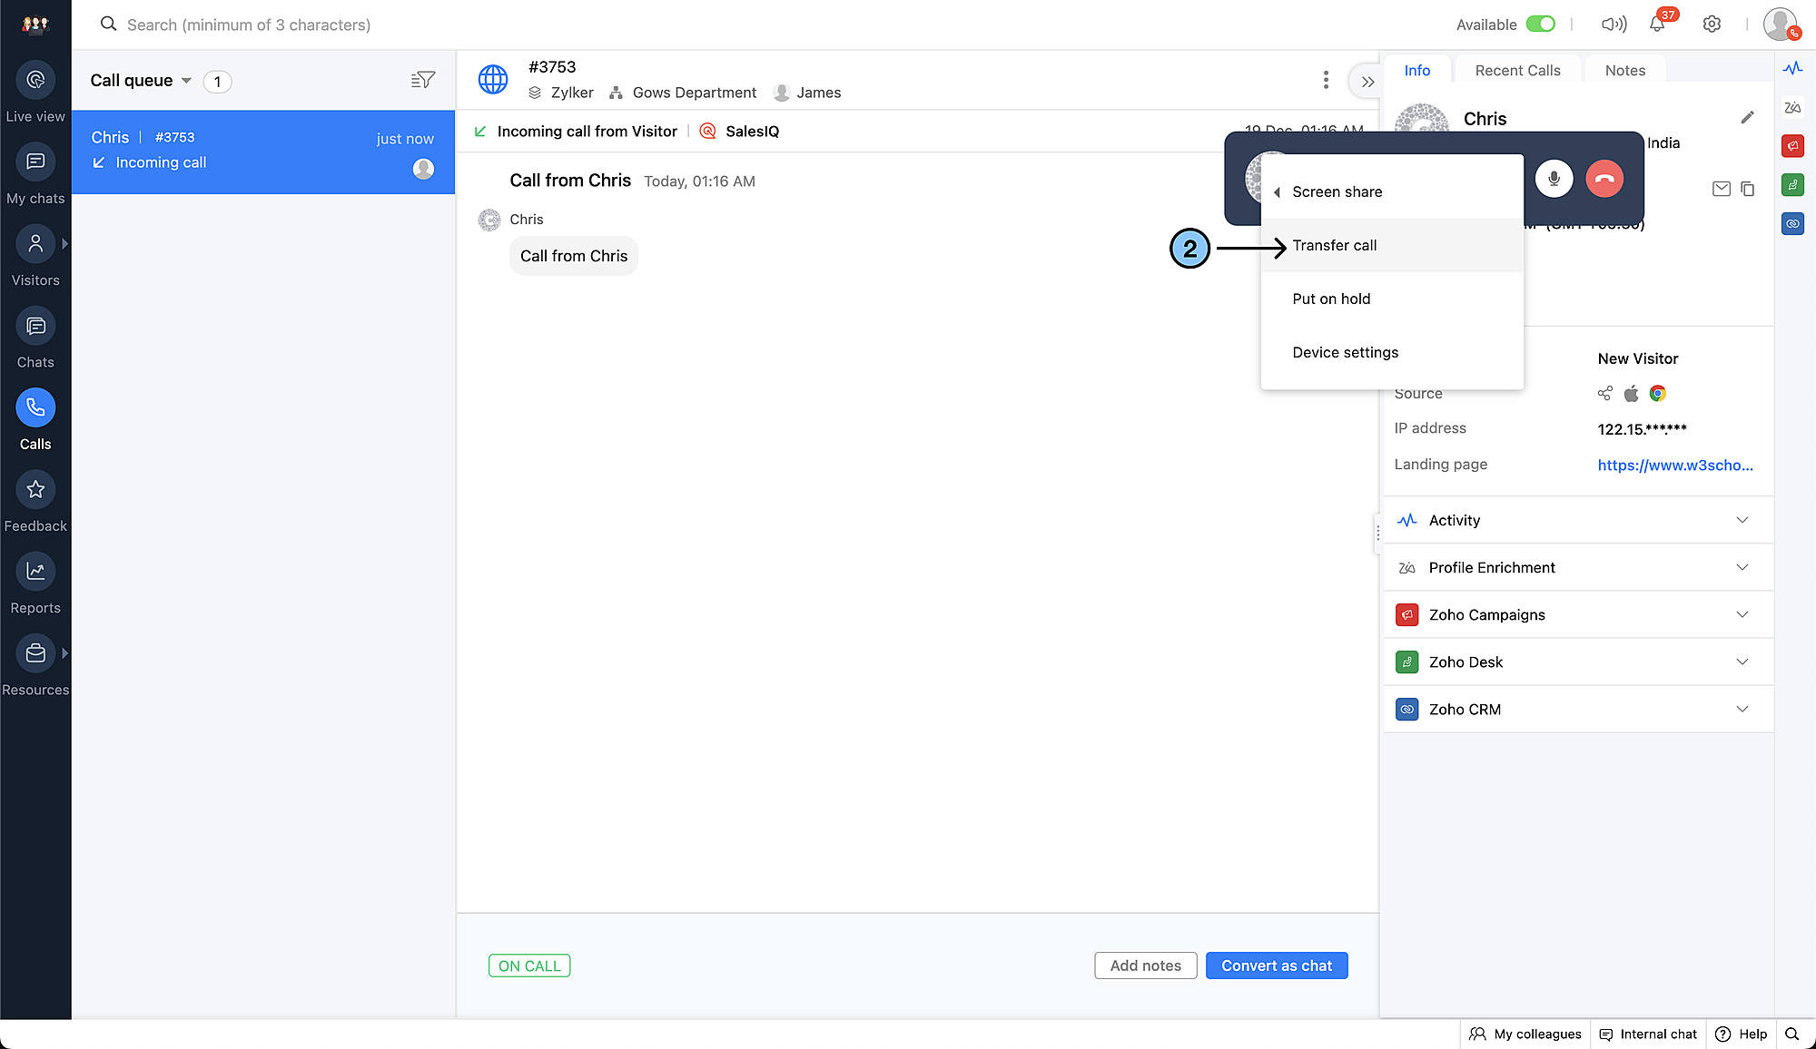Click the edit pencil beside Chris
1816x1049 pixels.
1747,118
